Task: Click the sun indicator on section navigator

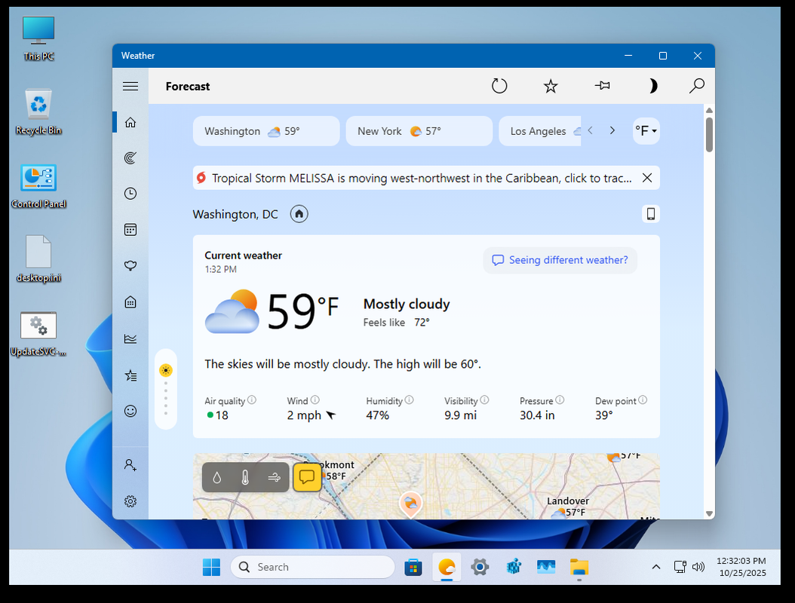Action: tap(166, 370)
